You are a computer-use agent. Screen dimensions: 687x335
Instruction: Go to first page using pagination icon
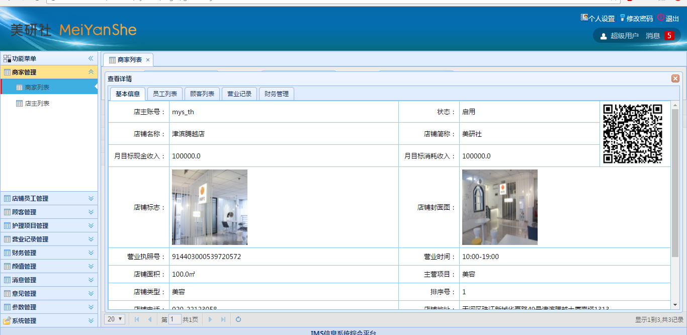point(137,319)
